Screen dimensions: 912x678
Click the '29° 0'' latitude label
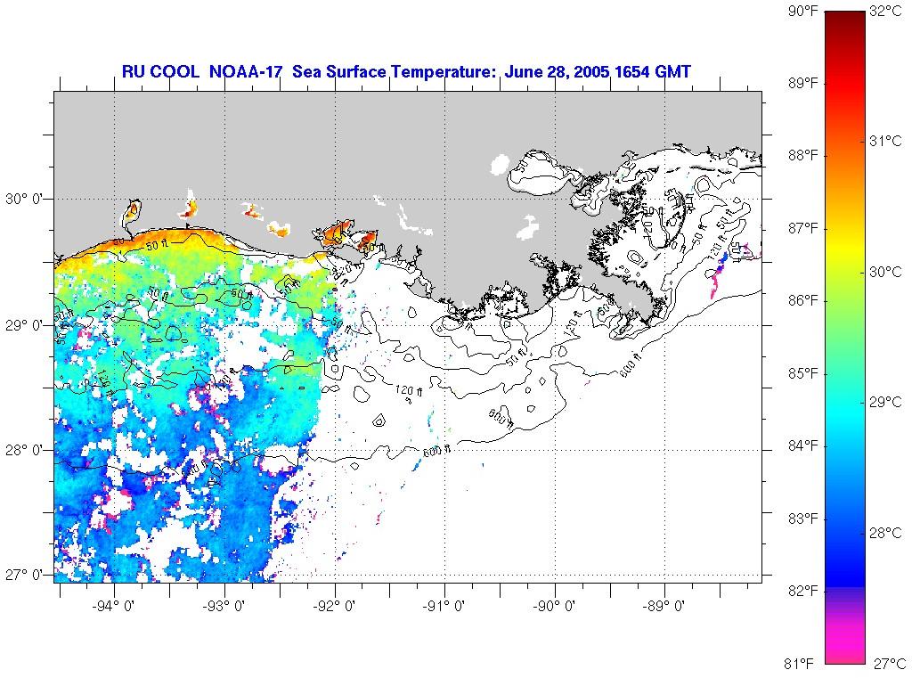coord(24,325)
